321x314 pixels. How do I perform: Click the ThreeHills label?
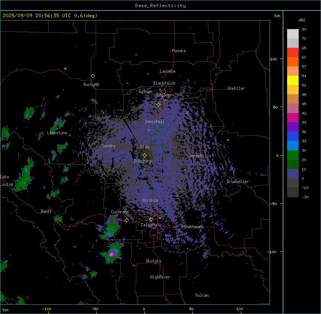tap(200, 156)
